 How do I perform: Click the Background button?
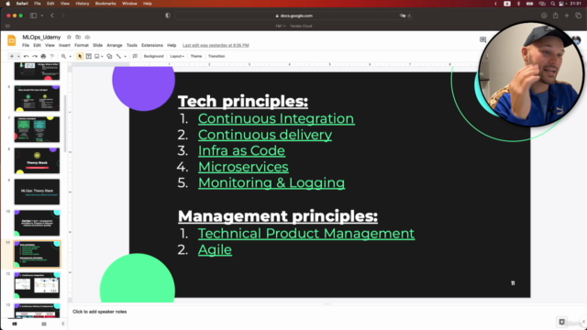pos(153,56)
